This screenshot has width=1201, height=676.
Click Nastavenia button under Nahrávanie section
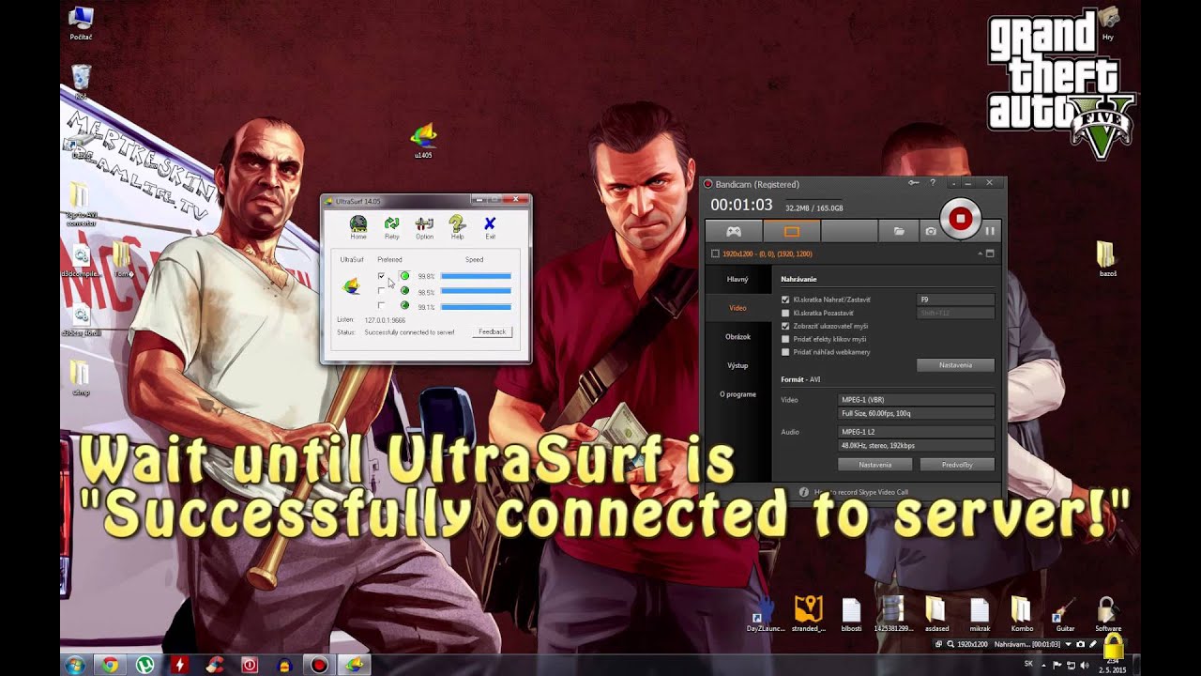coord(955,365)
